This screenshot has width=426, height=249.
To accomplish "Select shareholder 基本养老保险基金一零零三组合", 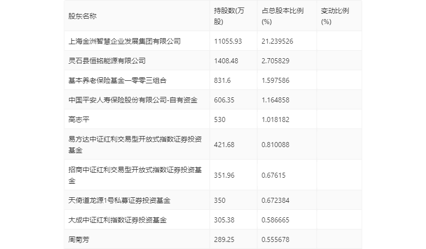I will 117,80.
